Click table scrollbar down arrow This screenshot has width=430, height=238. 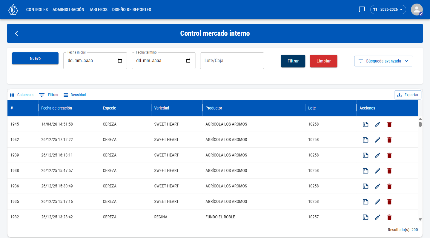[x=420, y=219]
